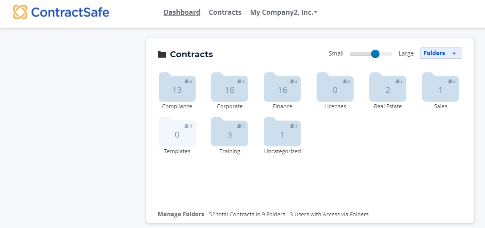This screenshot has width=485, height=228.
Task: Open My Company2, Inc. dropdown menu
Action: (x=284, y=12)
